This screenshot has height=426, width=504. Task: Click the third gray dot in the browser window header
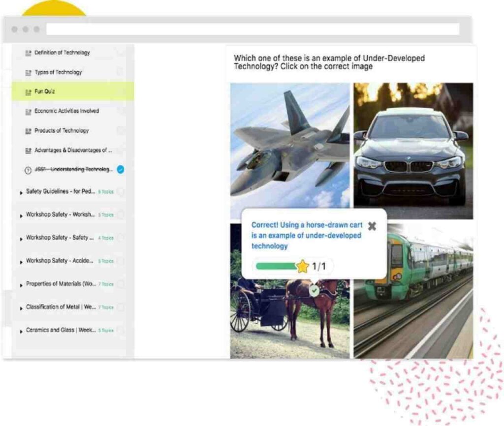pyautogui.click(x=36, y=29)
